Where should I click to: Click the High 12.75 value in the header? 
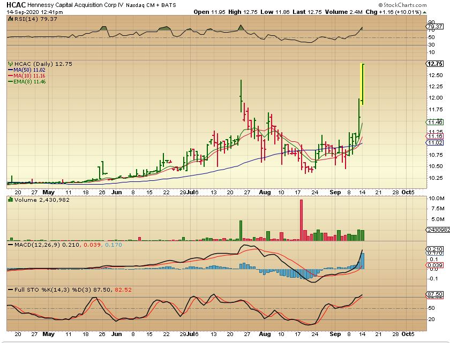(243, 12)
